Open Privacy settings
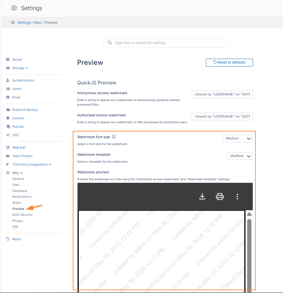This screenshot has height=293, width=283. coord(18,221)
